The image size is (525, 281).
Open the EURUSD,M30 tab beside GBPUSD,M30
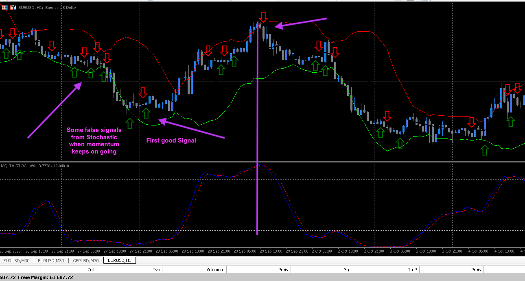coord(51,261)
